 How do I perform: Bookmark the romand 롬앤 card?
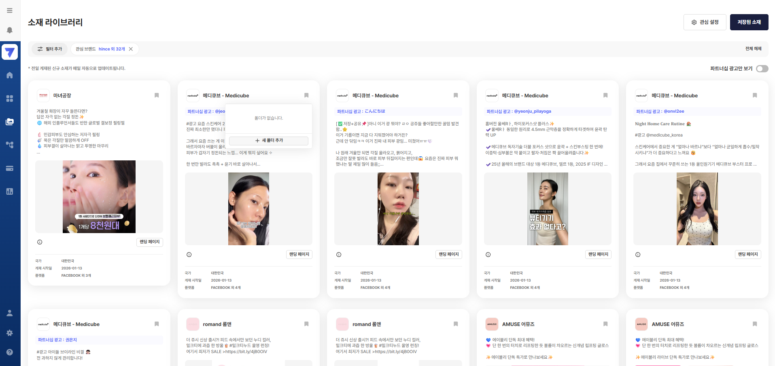click(x=306, y=324)
